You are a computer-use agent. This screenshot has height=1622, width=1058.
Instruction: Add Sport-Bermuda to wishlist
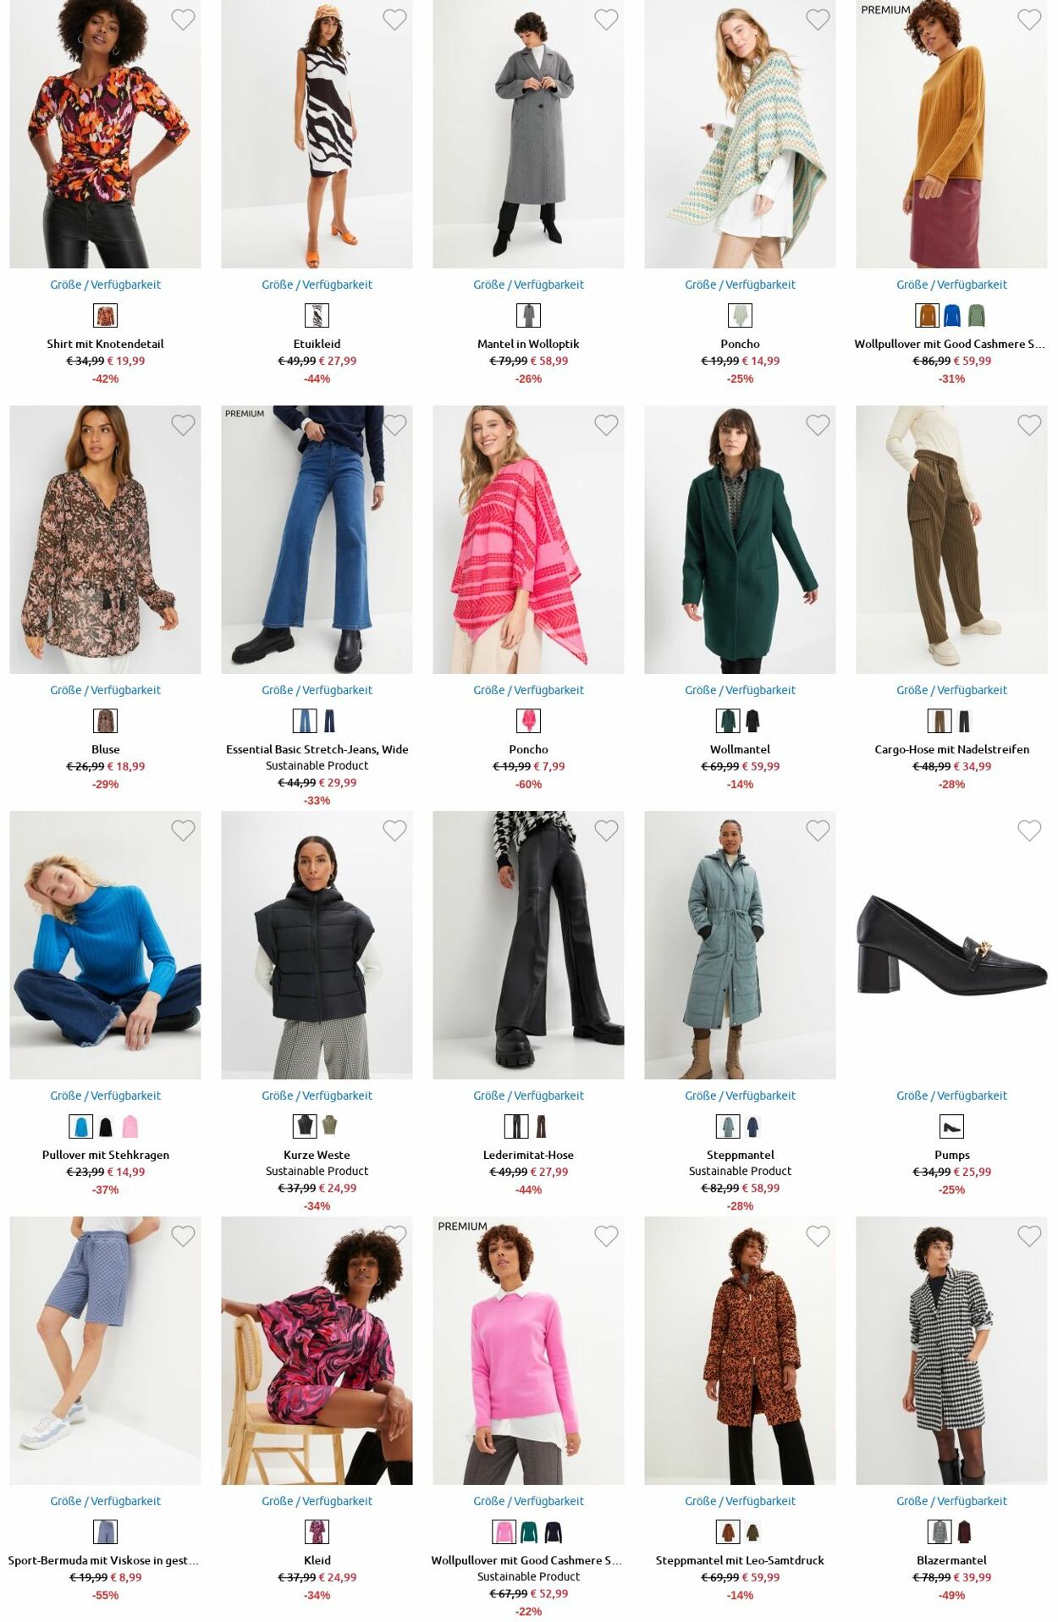tap(183, 1236)
